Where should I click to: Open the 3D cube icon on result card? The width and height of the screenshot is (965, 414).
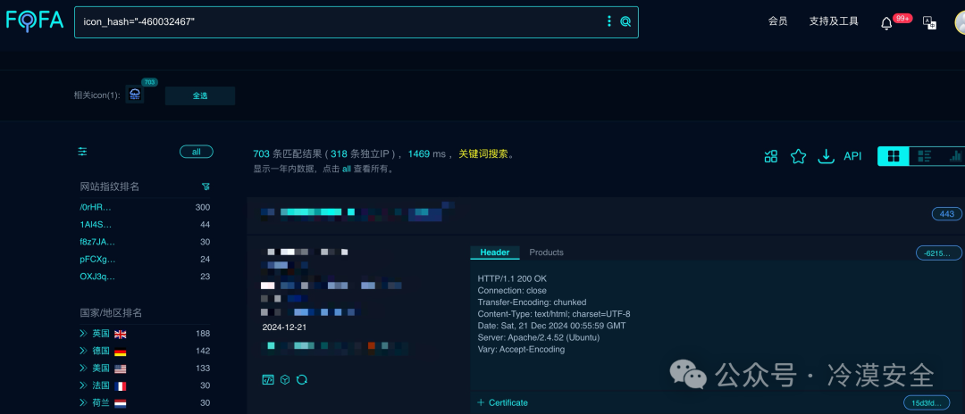(x=284, y=379)
